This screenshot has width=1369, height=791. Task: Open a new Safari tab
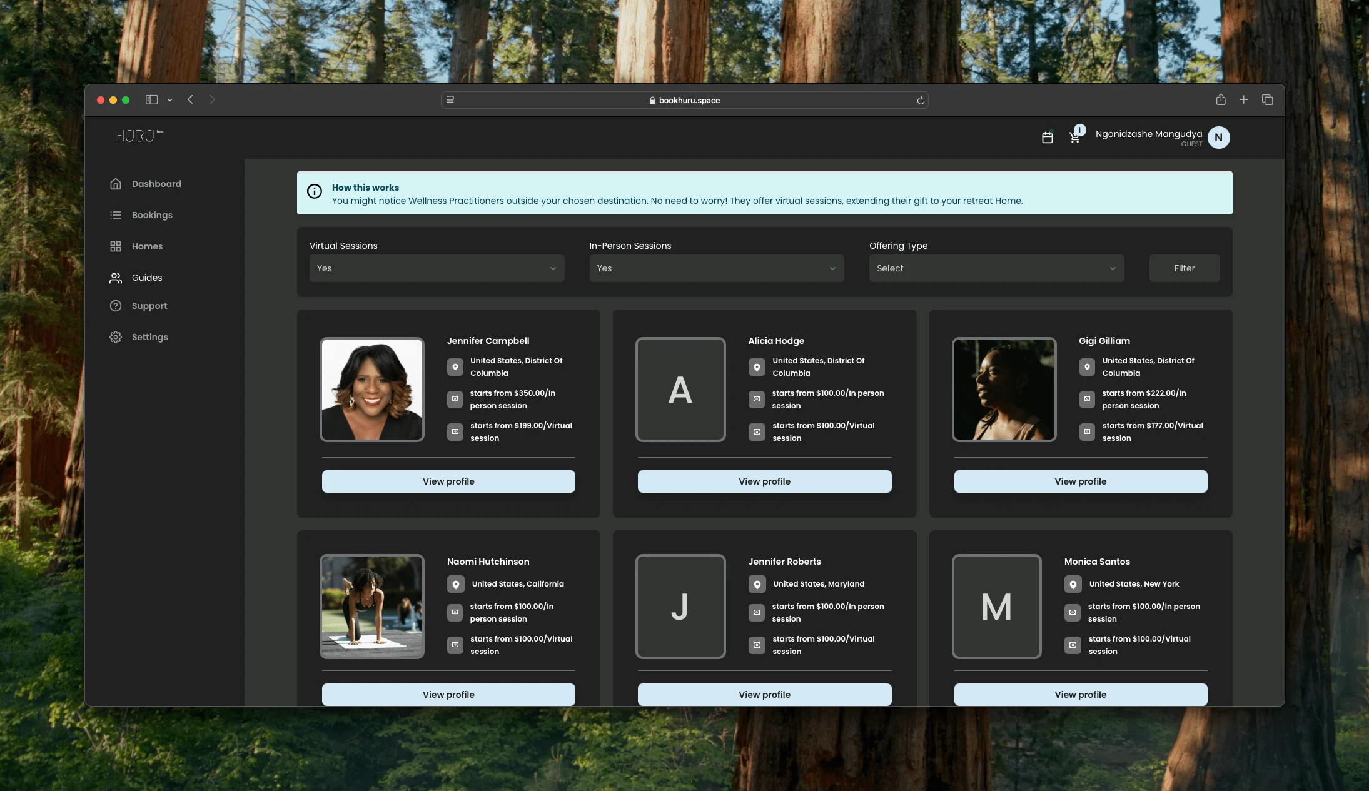[x=1244, y=100]
